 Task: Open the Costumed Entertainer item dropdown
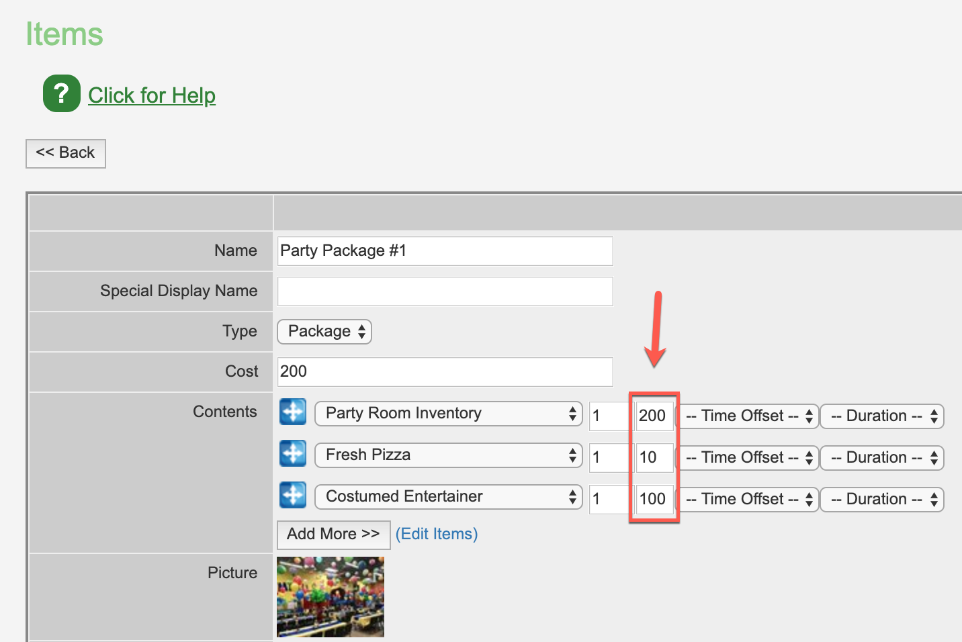tap(448, 496)
